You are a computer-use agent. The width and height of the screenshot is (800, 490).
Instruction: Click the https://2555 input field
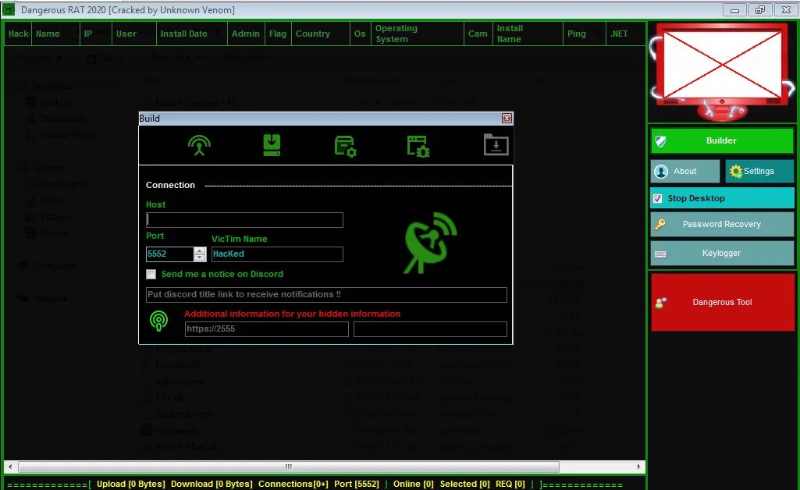[266, 328]
